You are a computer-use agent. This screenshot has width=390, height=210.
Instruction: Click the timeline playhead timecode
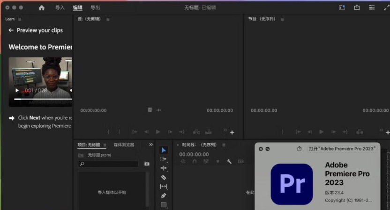pyautogui.click(x=194, y=154)
